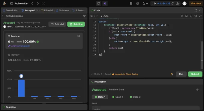Click the invite user icon

(178, 4)
